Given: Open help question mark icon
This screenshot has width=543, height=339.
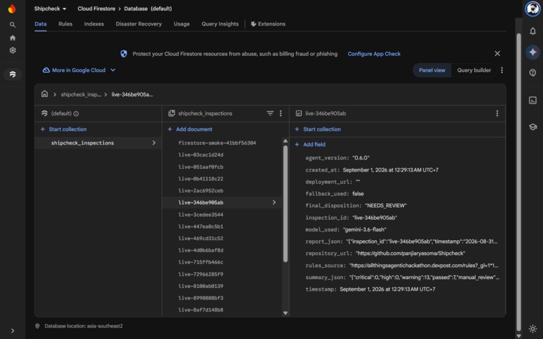Looking at the screenshot, I should [533, 73].
